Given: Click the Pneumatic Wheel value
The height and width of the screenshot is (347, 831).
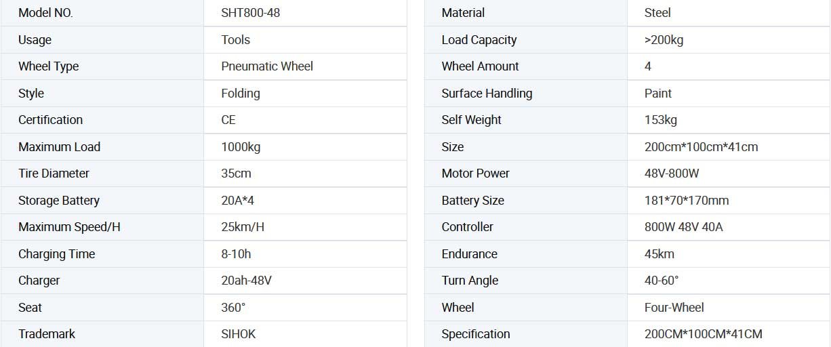Looking at the screenshot, I should pyautogui.click(x=267, y=66).
